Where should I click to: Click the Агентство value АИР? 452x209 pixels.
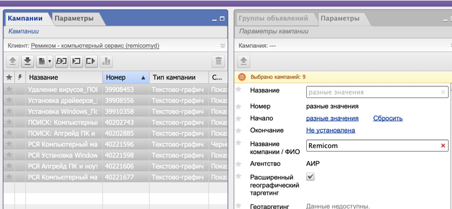click(x=313, y=164)
